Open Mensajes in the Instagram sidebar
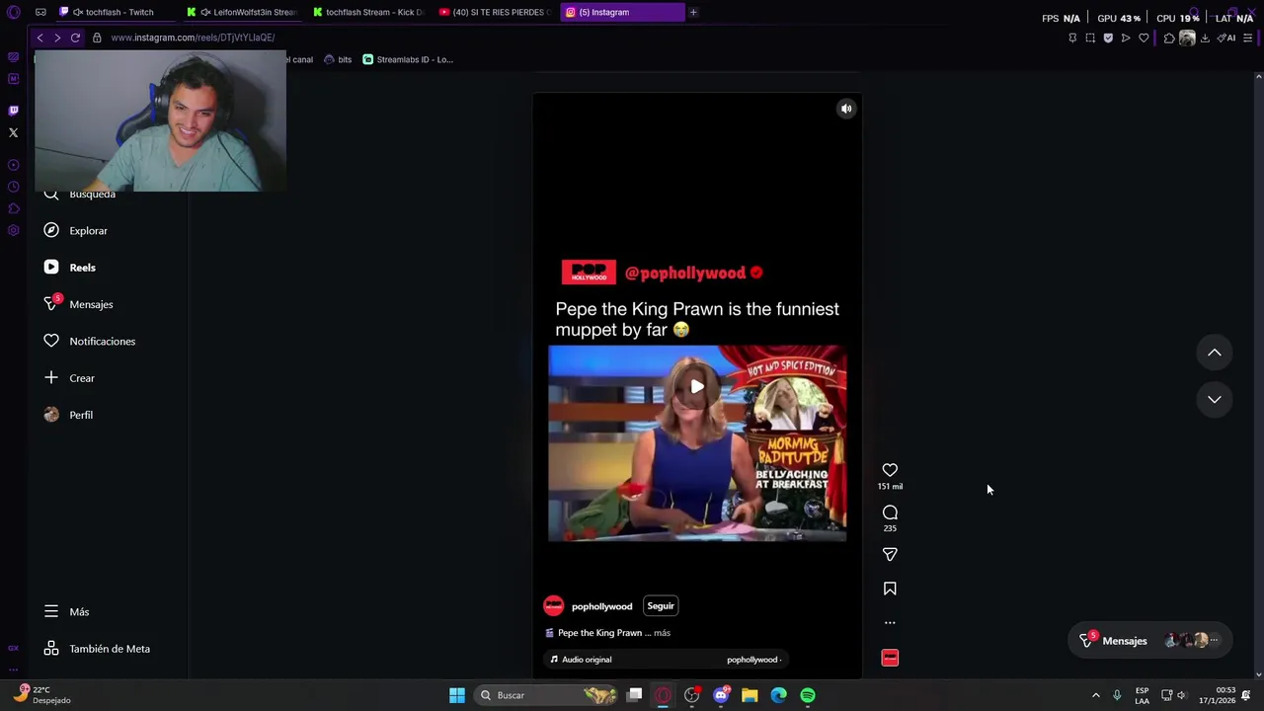Screen dimensions: 1264x711 click(x=78, y=304)
